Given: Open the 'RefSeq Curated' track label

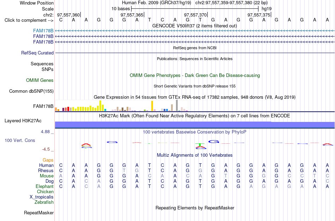Looking at the screenshot, I should [x=37, y=53].
